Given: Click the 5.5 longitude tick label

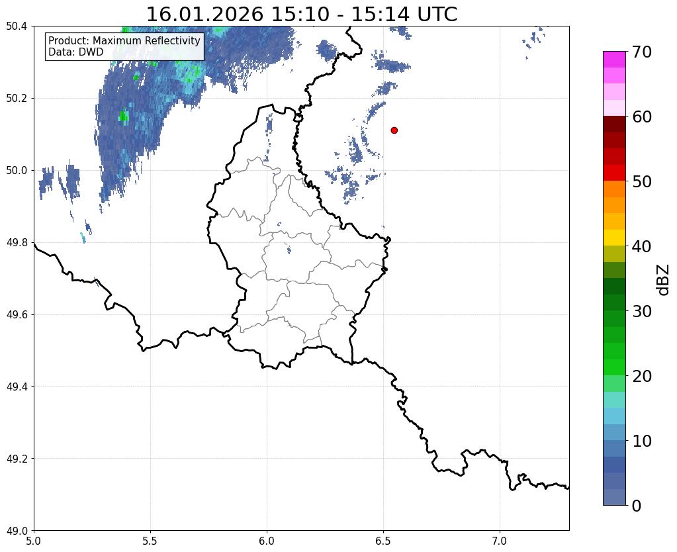Looking at the screenshot, I should [150, 541].
